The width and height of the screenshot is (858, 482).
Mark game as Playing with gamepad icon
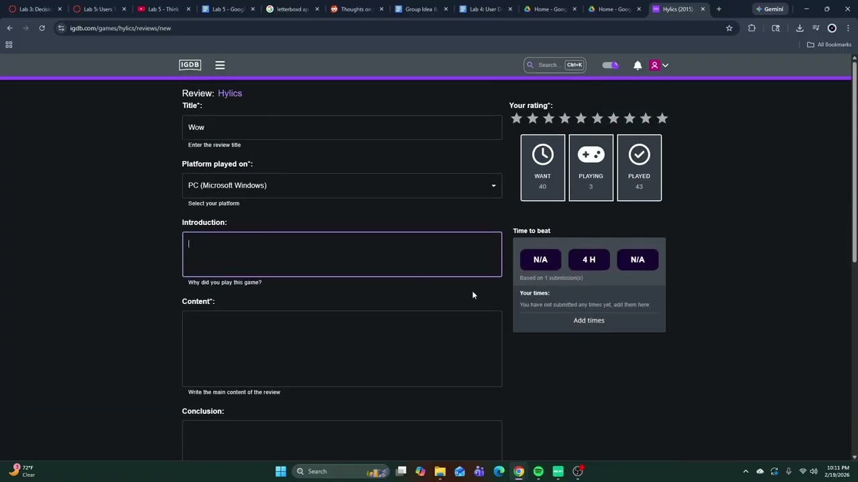[x=591, y=167]
